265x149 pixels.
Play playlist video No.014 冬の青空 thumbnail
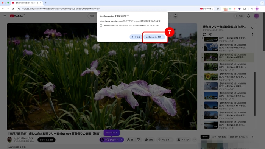[x=211, y=105]
